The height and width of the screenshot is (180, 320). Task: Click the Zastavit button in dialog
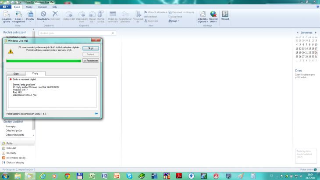click(x=91, y=54)
